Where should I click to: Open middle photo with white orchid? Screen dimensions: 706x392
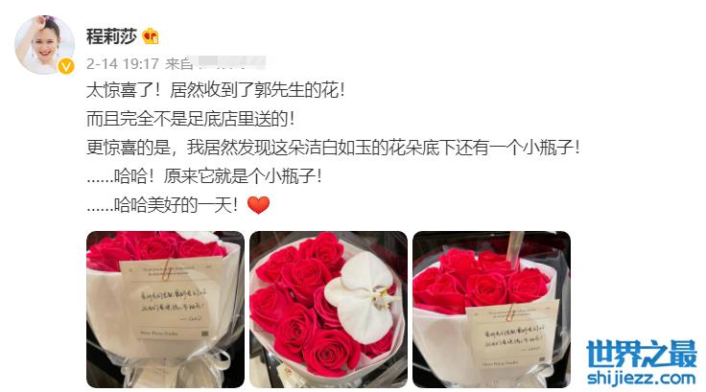pos(328,310)
